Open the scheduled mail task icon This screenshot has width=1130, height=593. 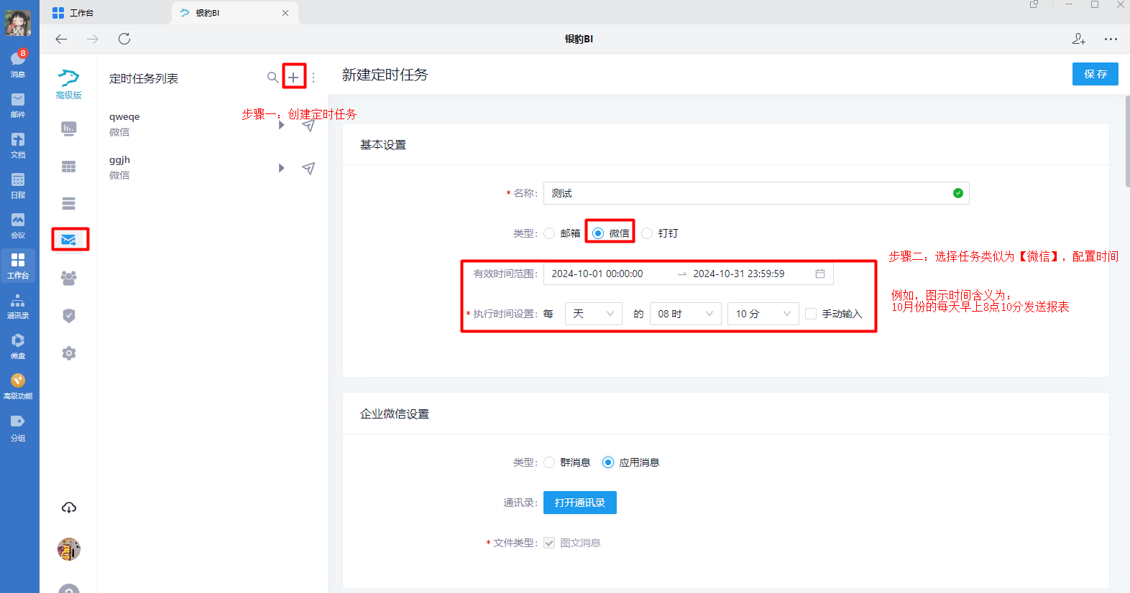(x=69, y=240)
